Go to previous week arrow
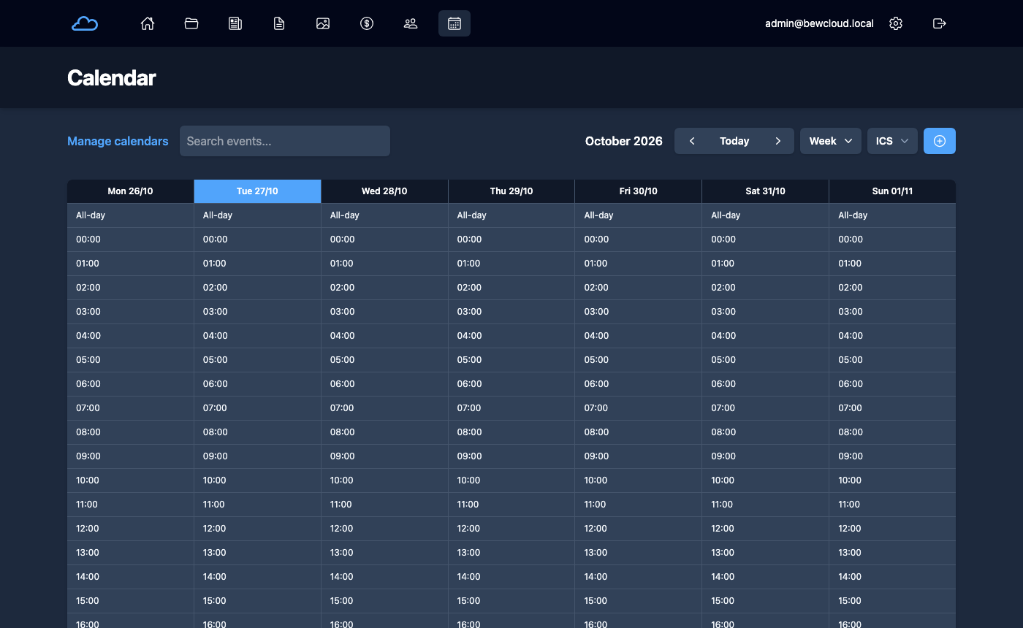The image size is (1023, 628). [x=692, y=141]
